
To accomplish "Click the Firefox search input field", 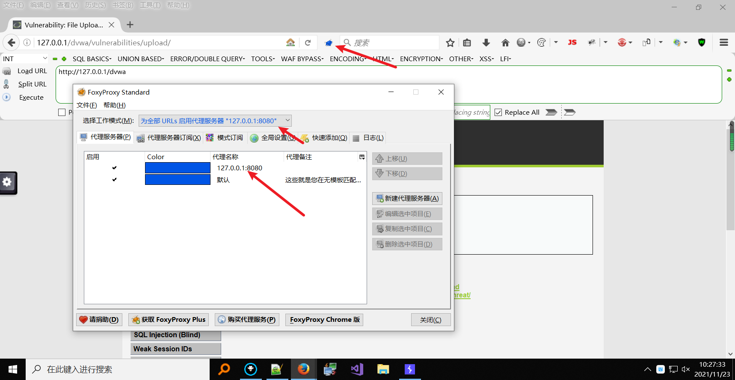I will (x=390, y=42).
